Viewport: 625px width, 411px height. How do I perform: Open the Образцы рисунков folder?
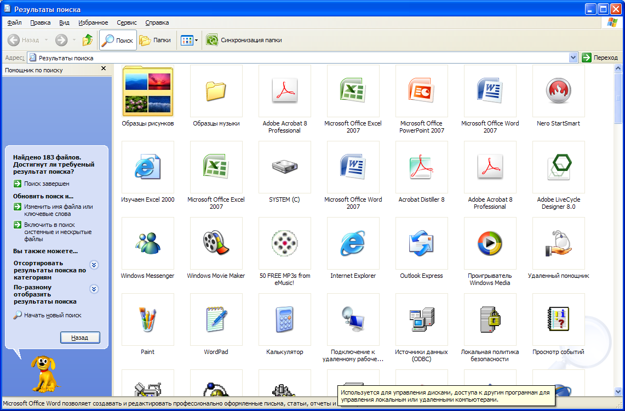tap(148, 91)
